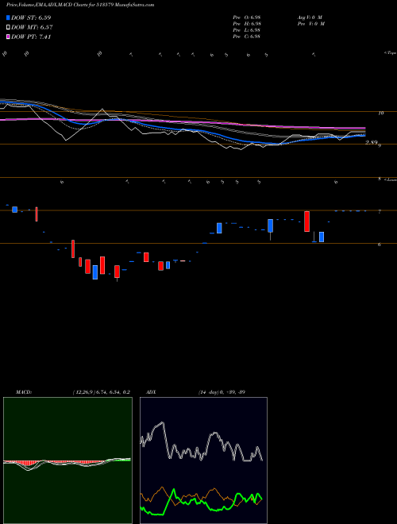Click the 10 price axis label
397x524 pixels.
click(x=381, y=114)
